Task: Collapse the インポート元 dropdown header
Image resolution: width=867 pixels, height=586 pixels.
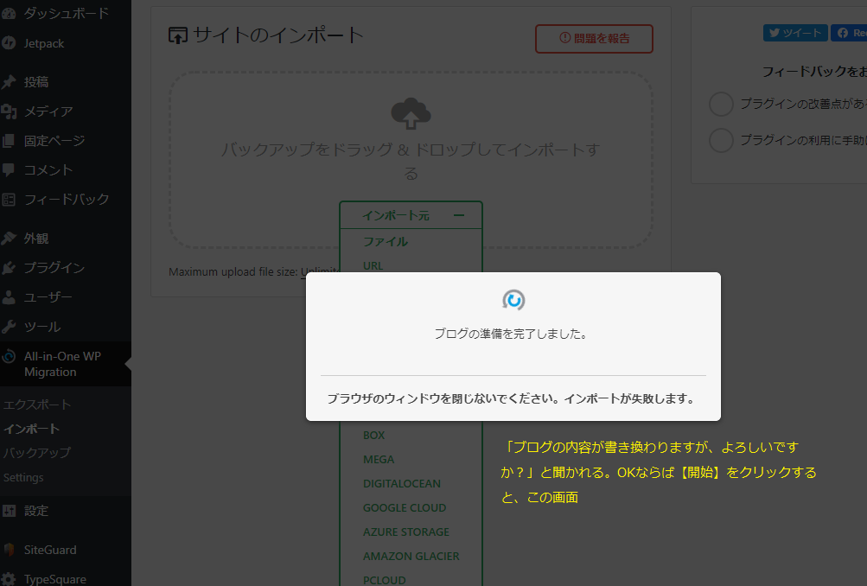Action: [411, 215]
